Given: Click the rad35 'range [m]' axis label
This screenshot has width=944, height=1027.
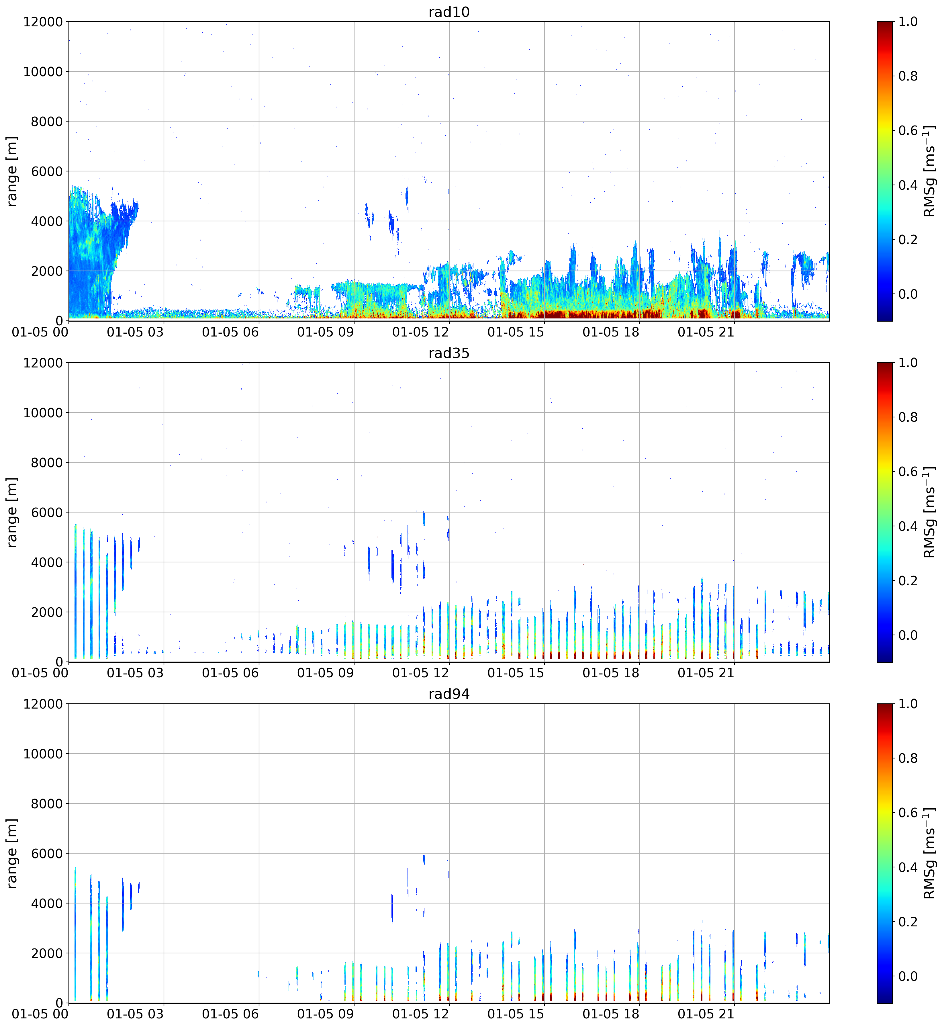Looking at the screenshot, I should 12,512.
